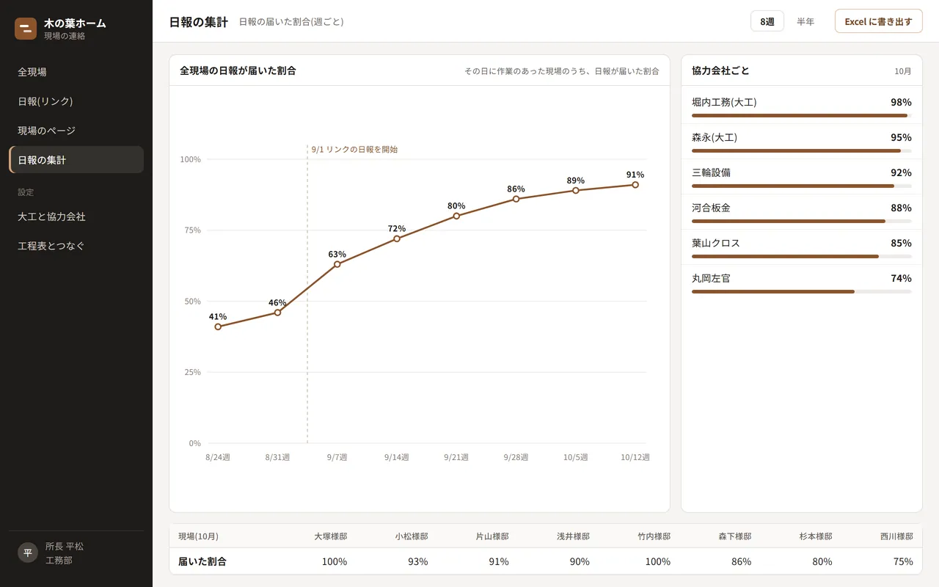The width and height of the screenshot is (939, 587).
Task: Open 全現場 in the sidebar
Action: 76,72
